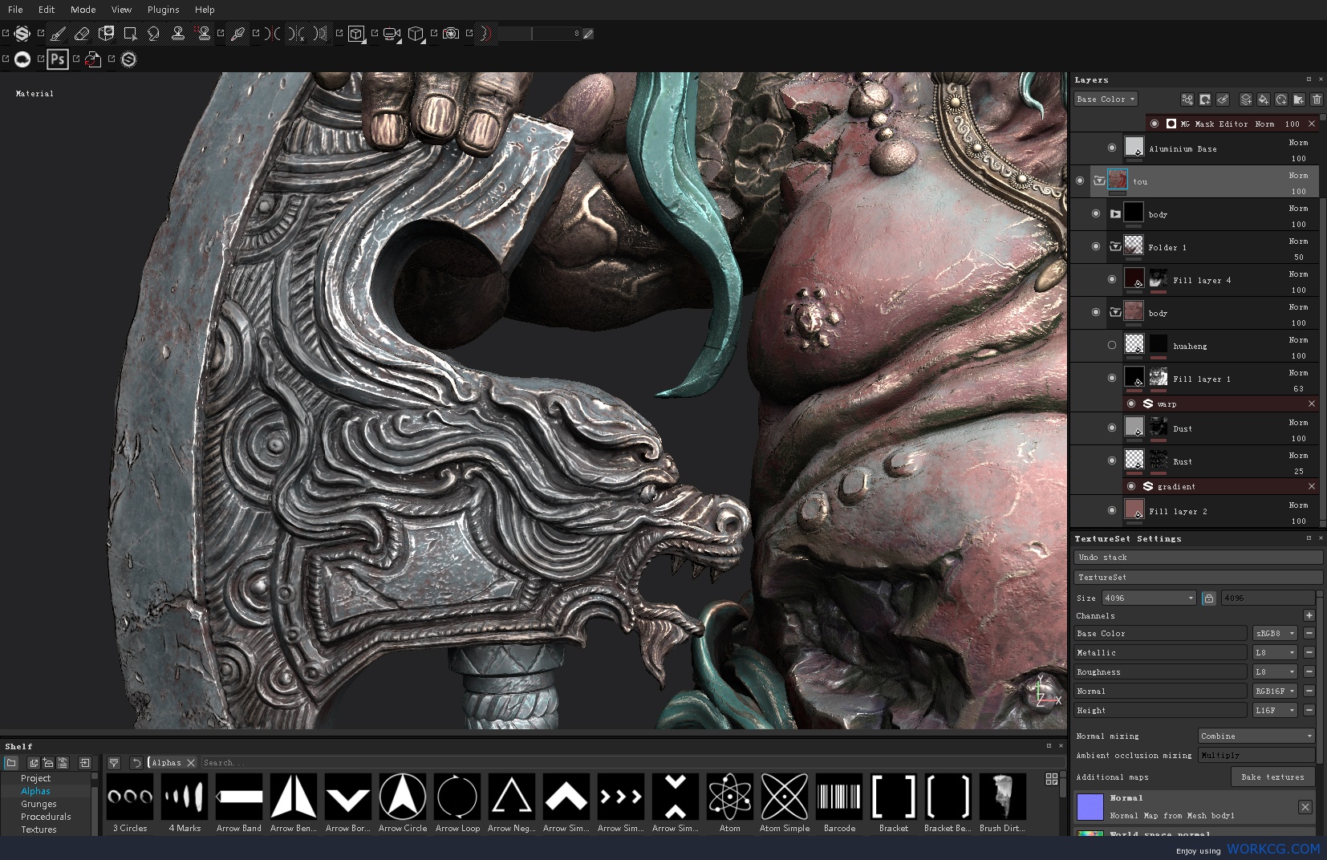Open the Help menu
This screenshot has width=1327, height=860.
click(205, 10)
